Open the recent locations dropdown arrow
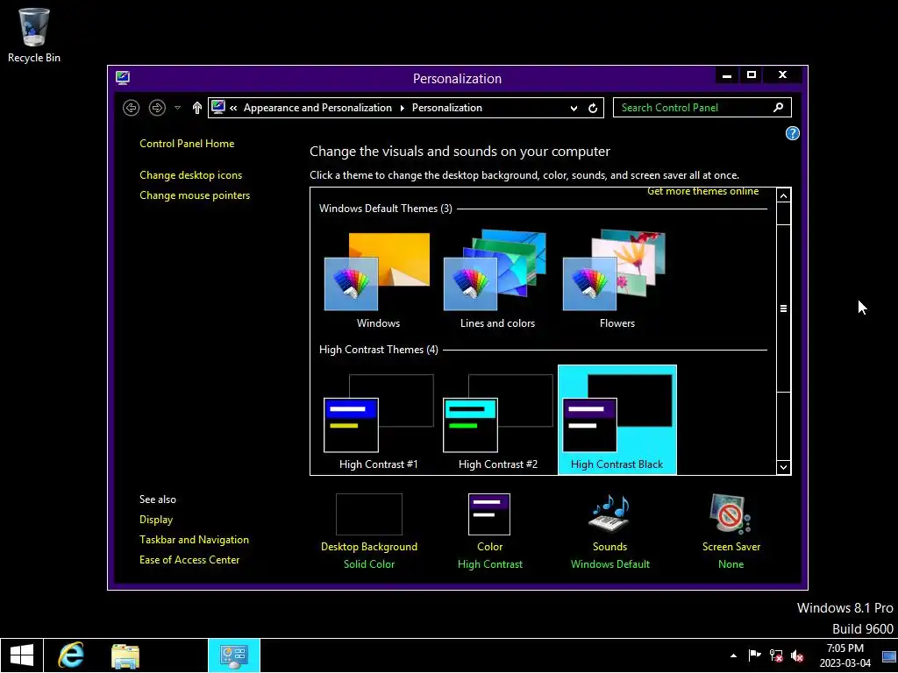Viewport: 898px width, 673px height. [x=177, y=108]
